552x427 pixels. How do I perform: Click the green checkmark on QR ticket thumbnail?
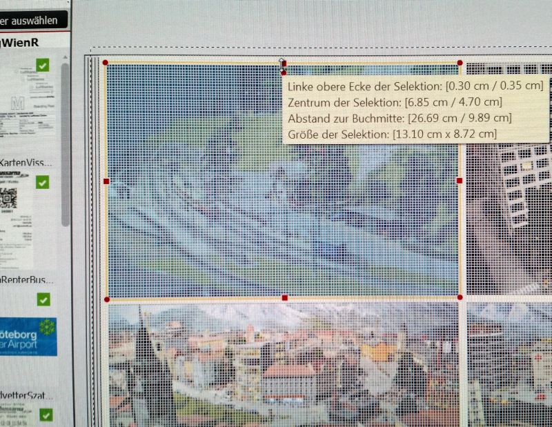tap(42, 182)
